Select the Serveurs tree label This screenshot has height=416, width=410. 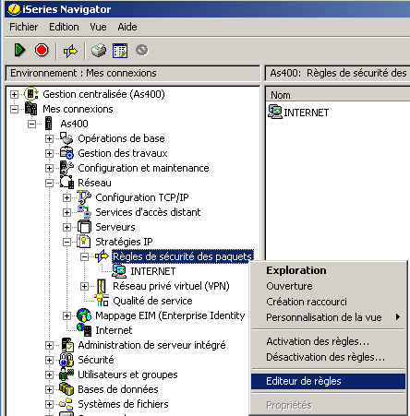[x=115, y=227]
